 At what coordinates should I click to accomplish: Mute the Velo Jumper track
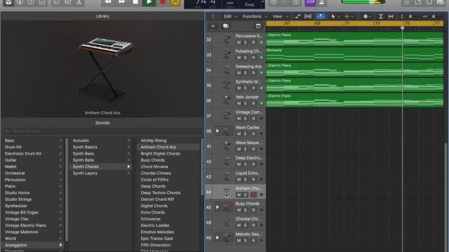pyautogui.click(x=239, y=104)
